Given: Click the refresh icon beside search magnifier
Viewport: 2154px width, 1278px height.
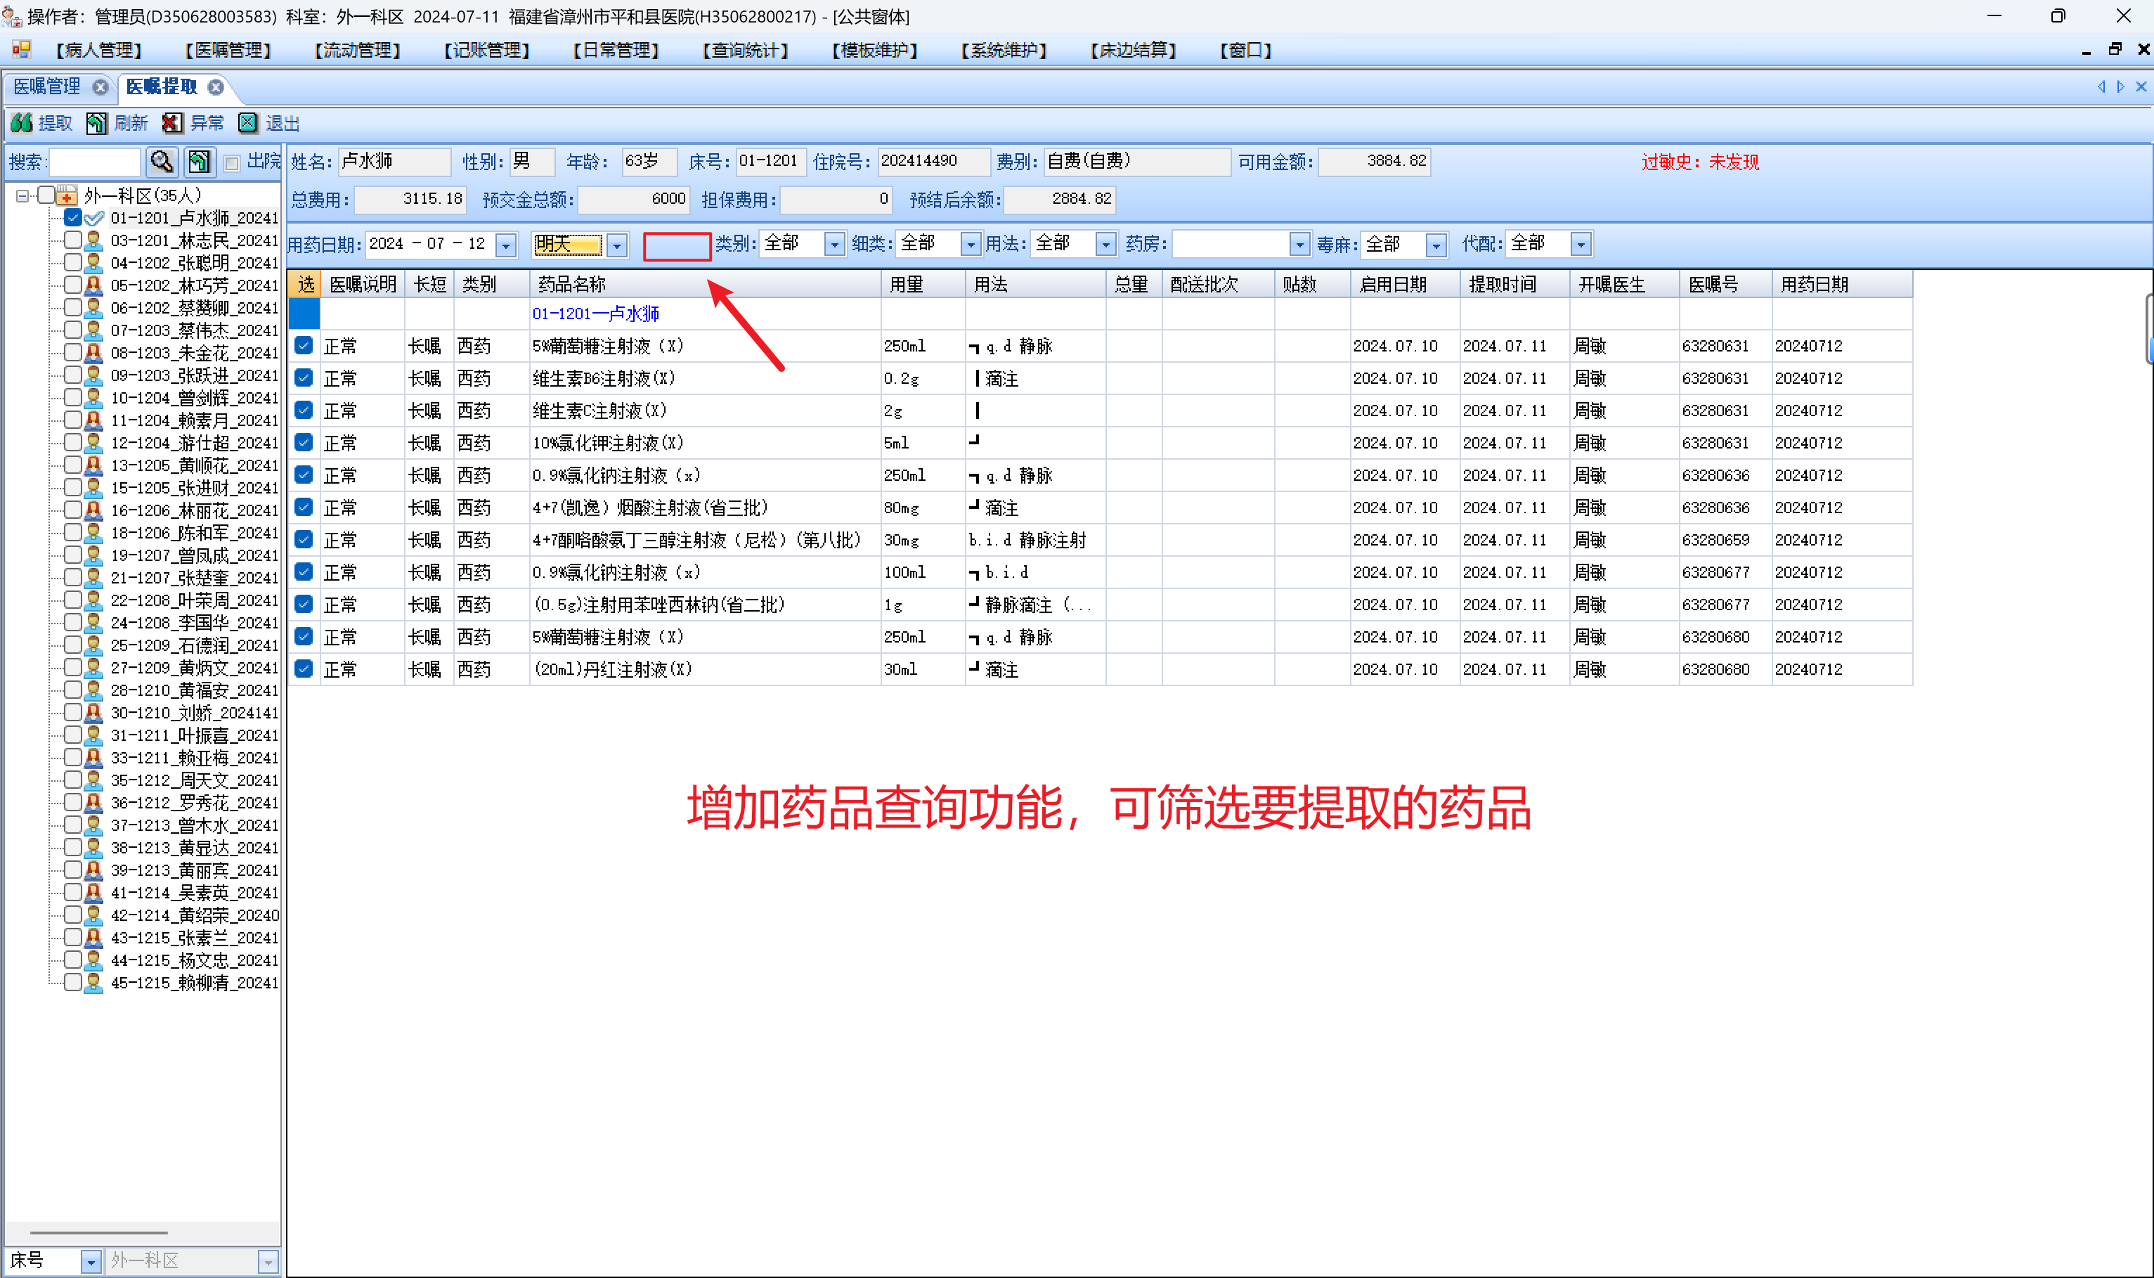Looking at the screenshot, I should (x=200, y=162).
